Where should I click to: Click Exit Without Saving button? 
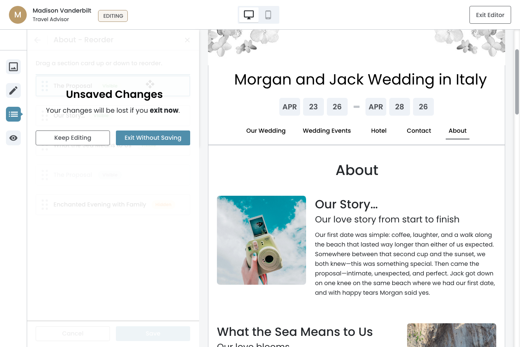pos(153,138)
